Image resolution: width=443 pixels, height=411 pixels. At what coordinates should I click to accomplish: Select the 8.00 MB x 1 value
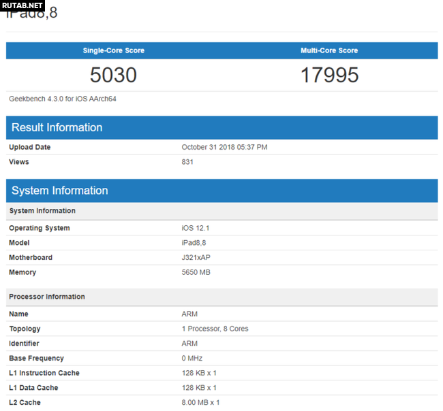pos(200,403)
